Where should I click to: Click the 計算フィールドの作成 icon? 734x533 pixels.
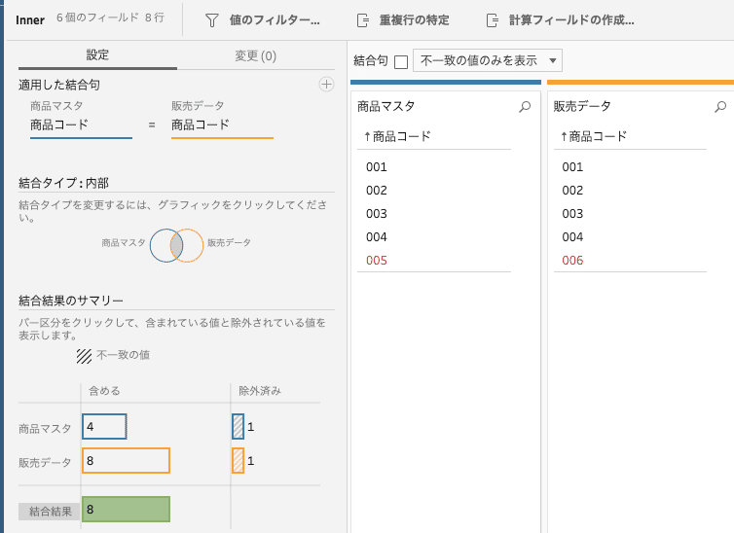click(x=492, y=20)
